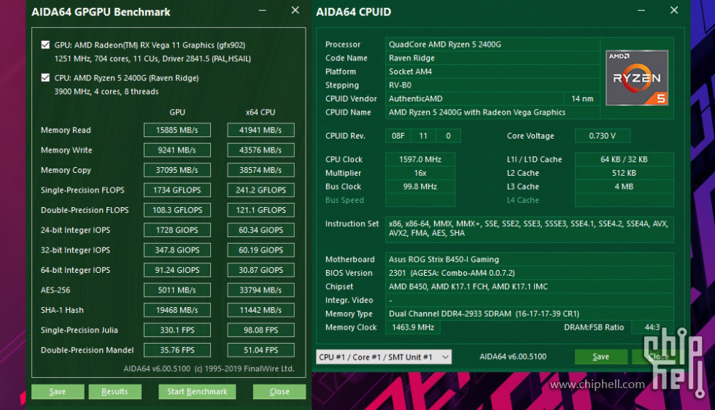Click the 14 nm process field

pyautogui.click(x=582, y=98)
